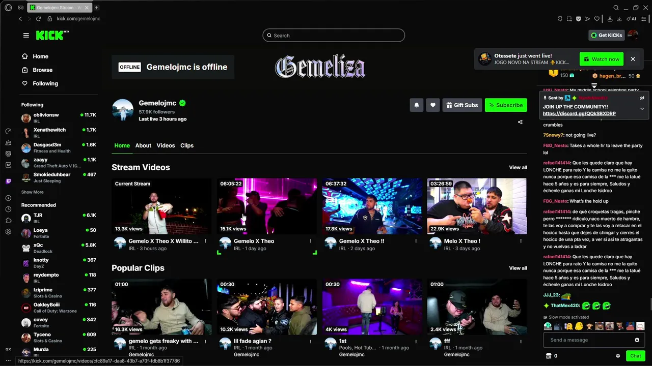Click the Gift Subs button

(462, 105)
